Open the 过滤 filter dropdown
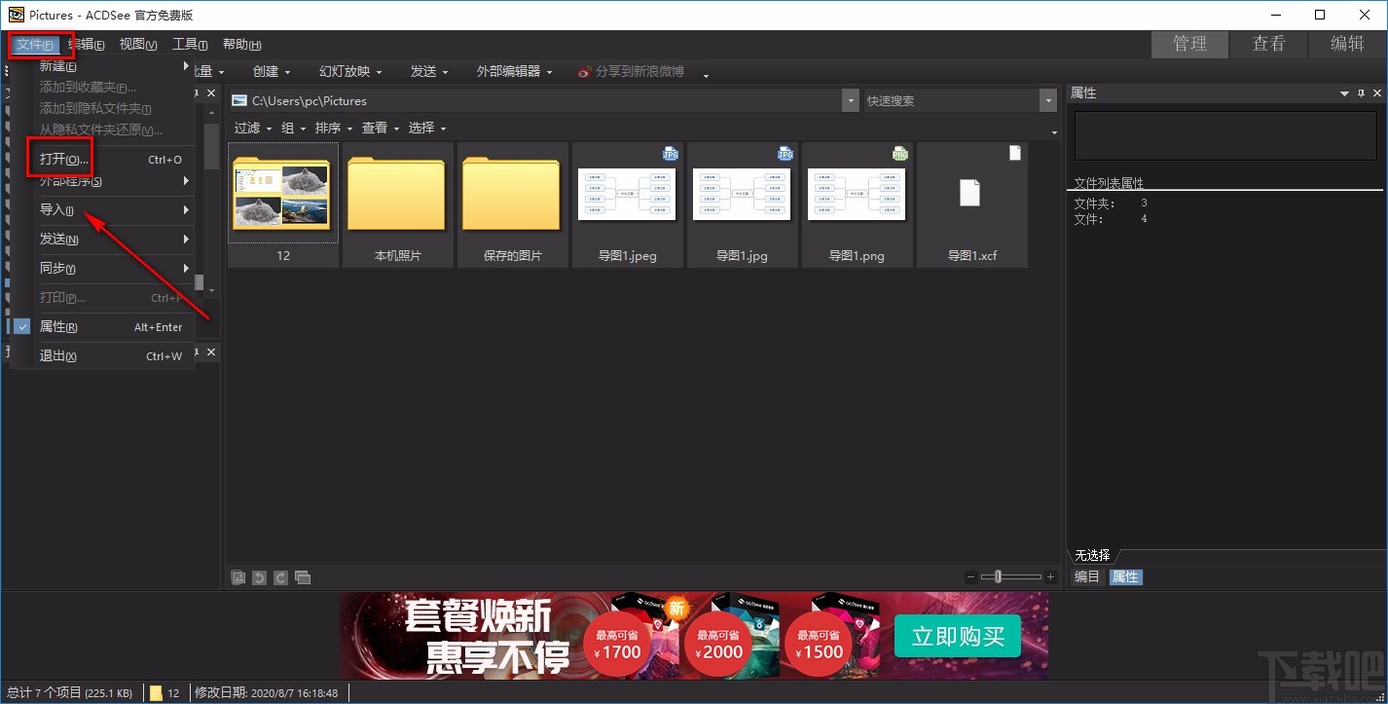The height and width of the screenshot is (704, 1388). 248,128
